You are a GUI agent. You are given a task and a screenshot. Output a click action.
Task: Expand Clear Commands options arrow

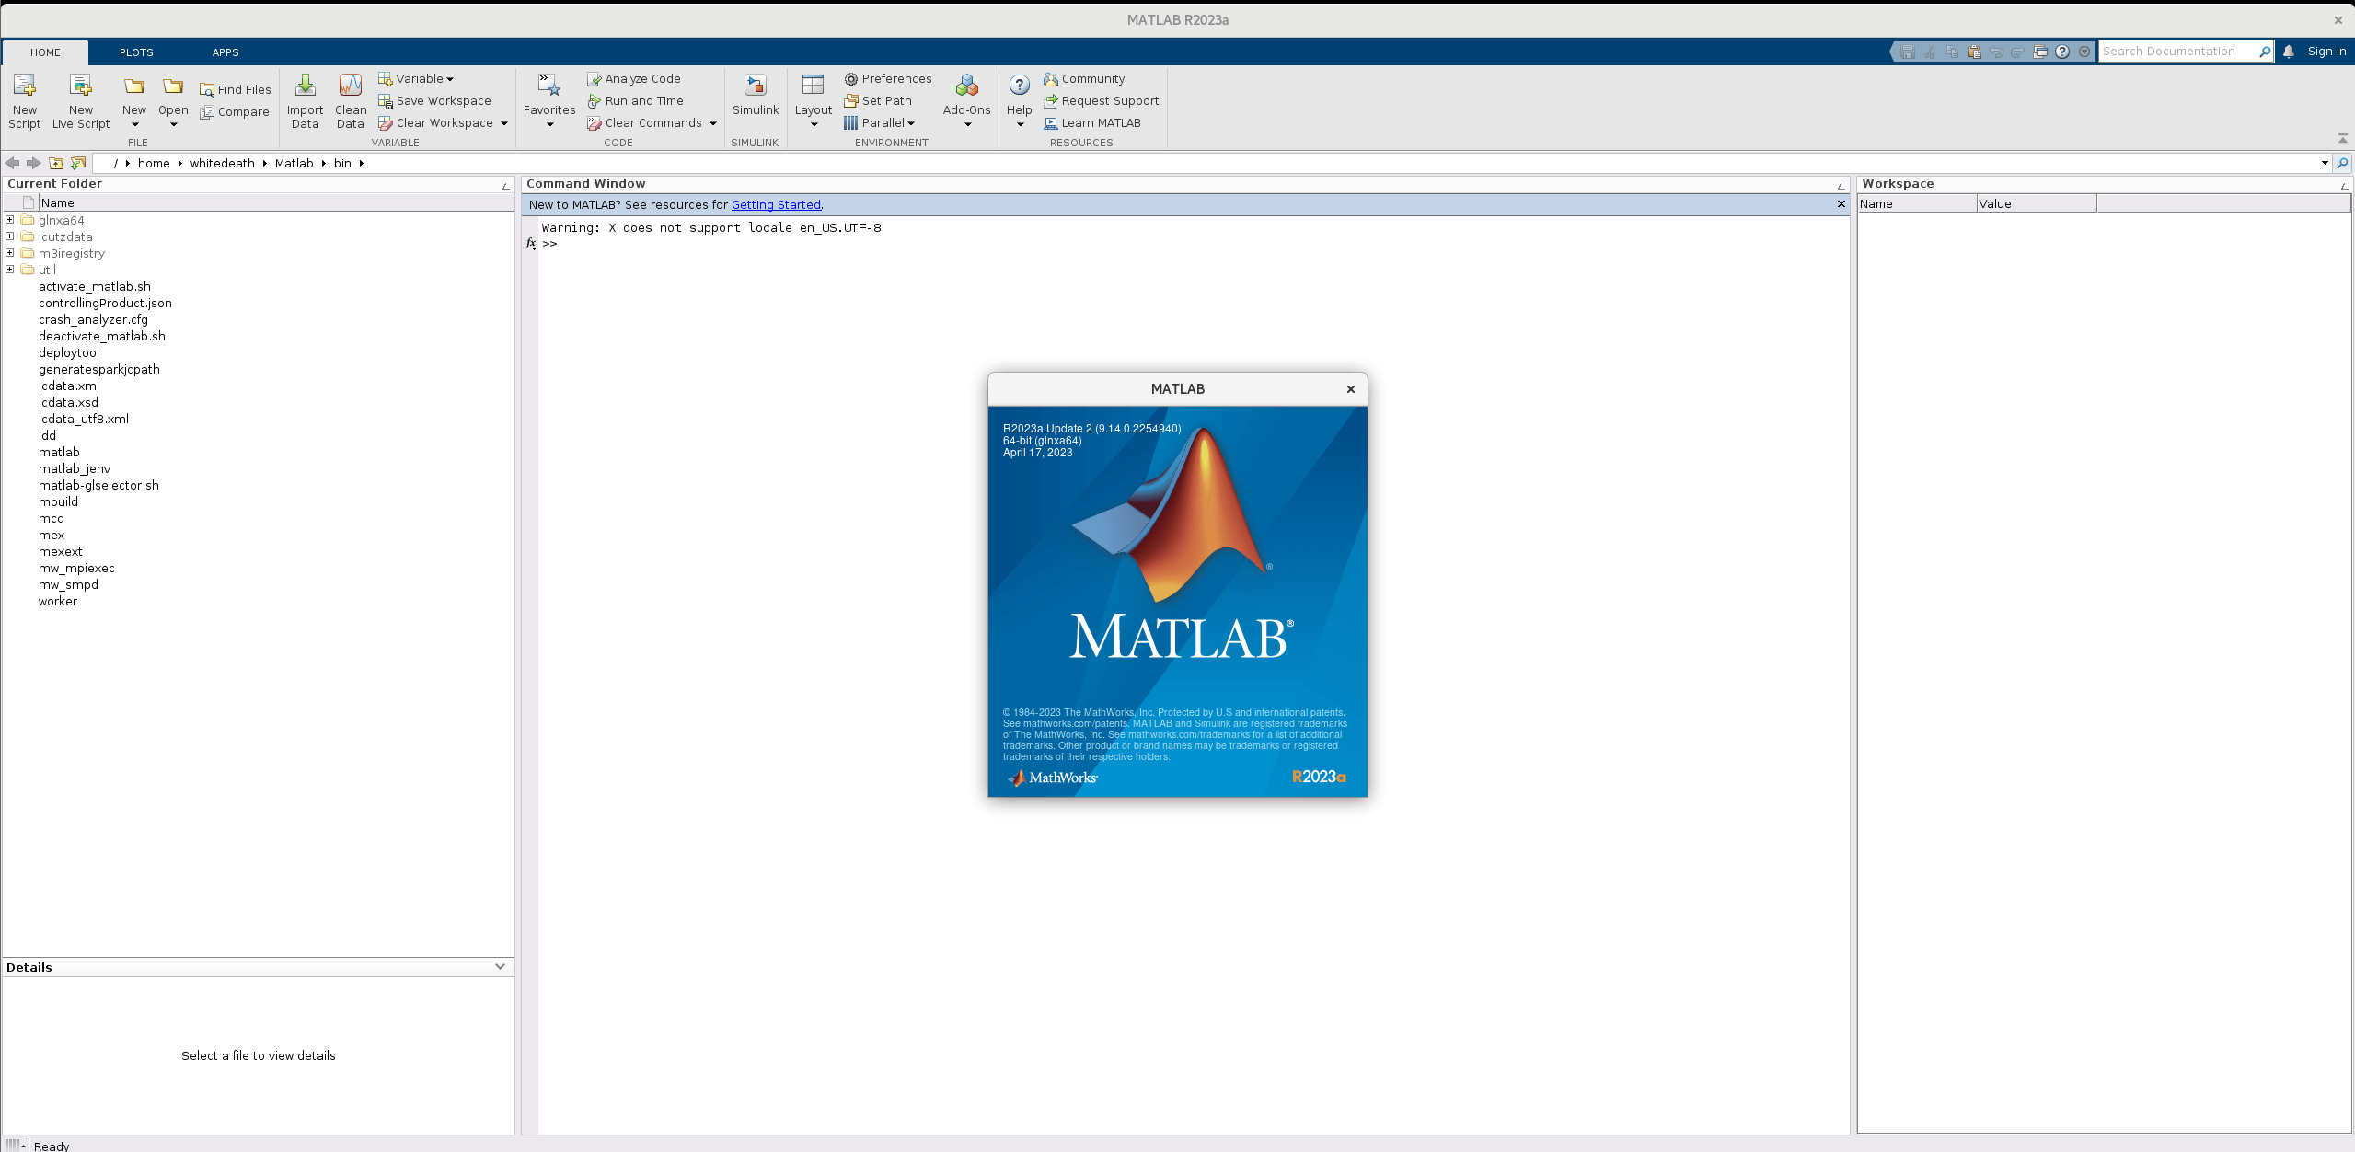pos(713,123)
